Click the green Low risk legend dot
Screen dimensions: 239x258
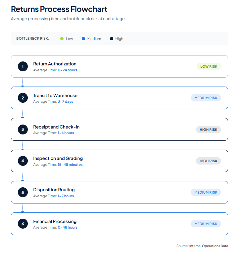(x=62, y=39)
